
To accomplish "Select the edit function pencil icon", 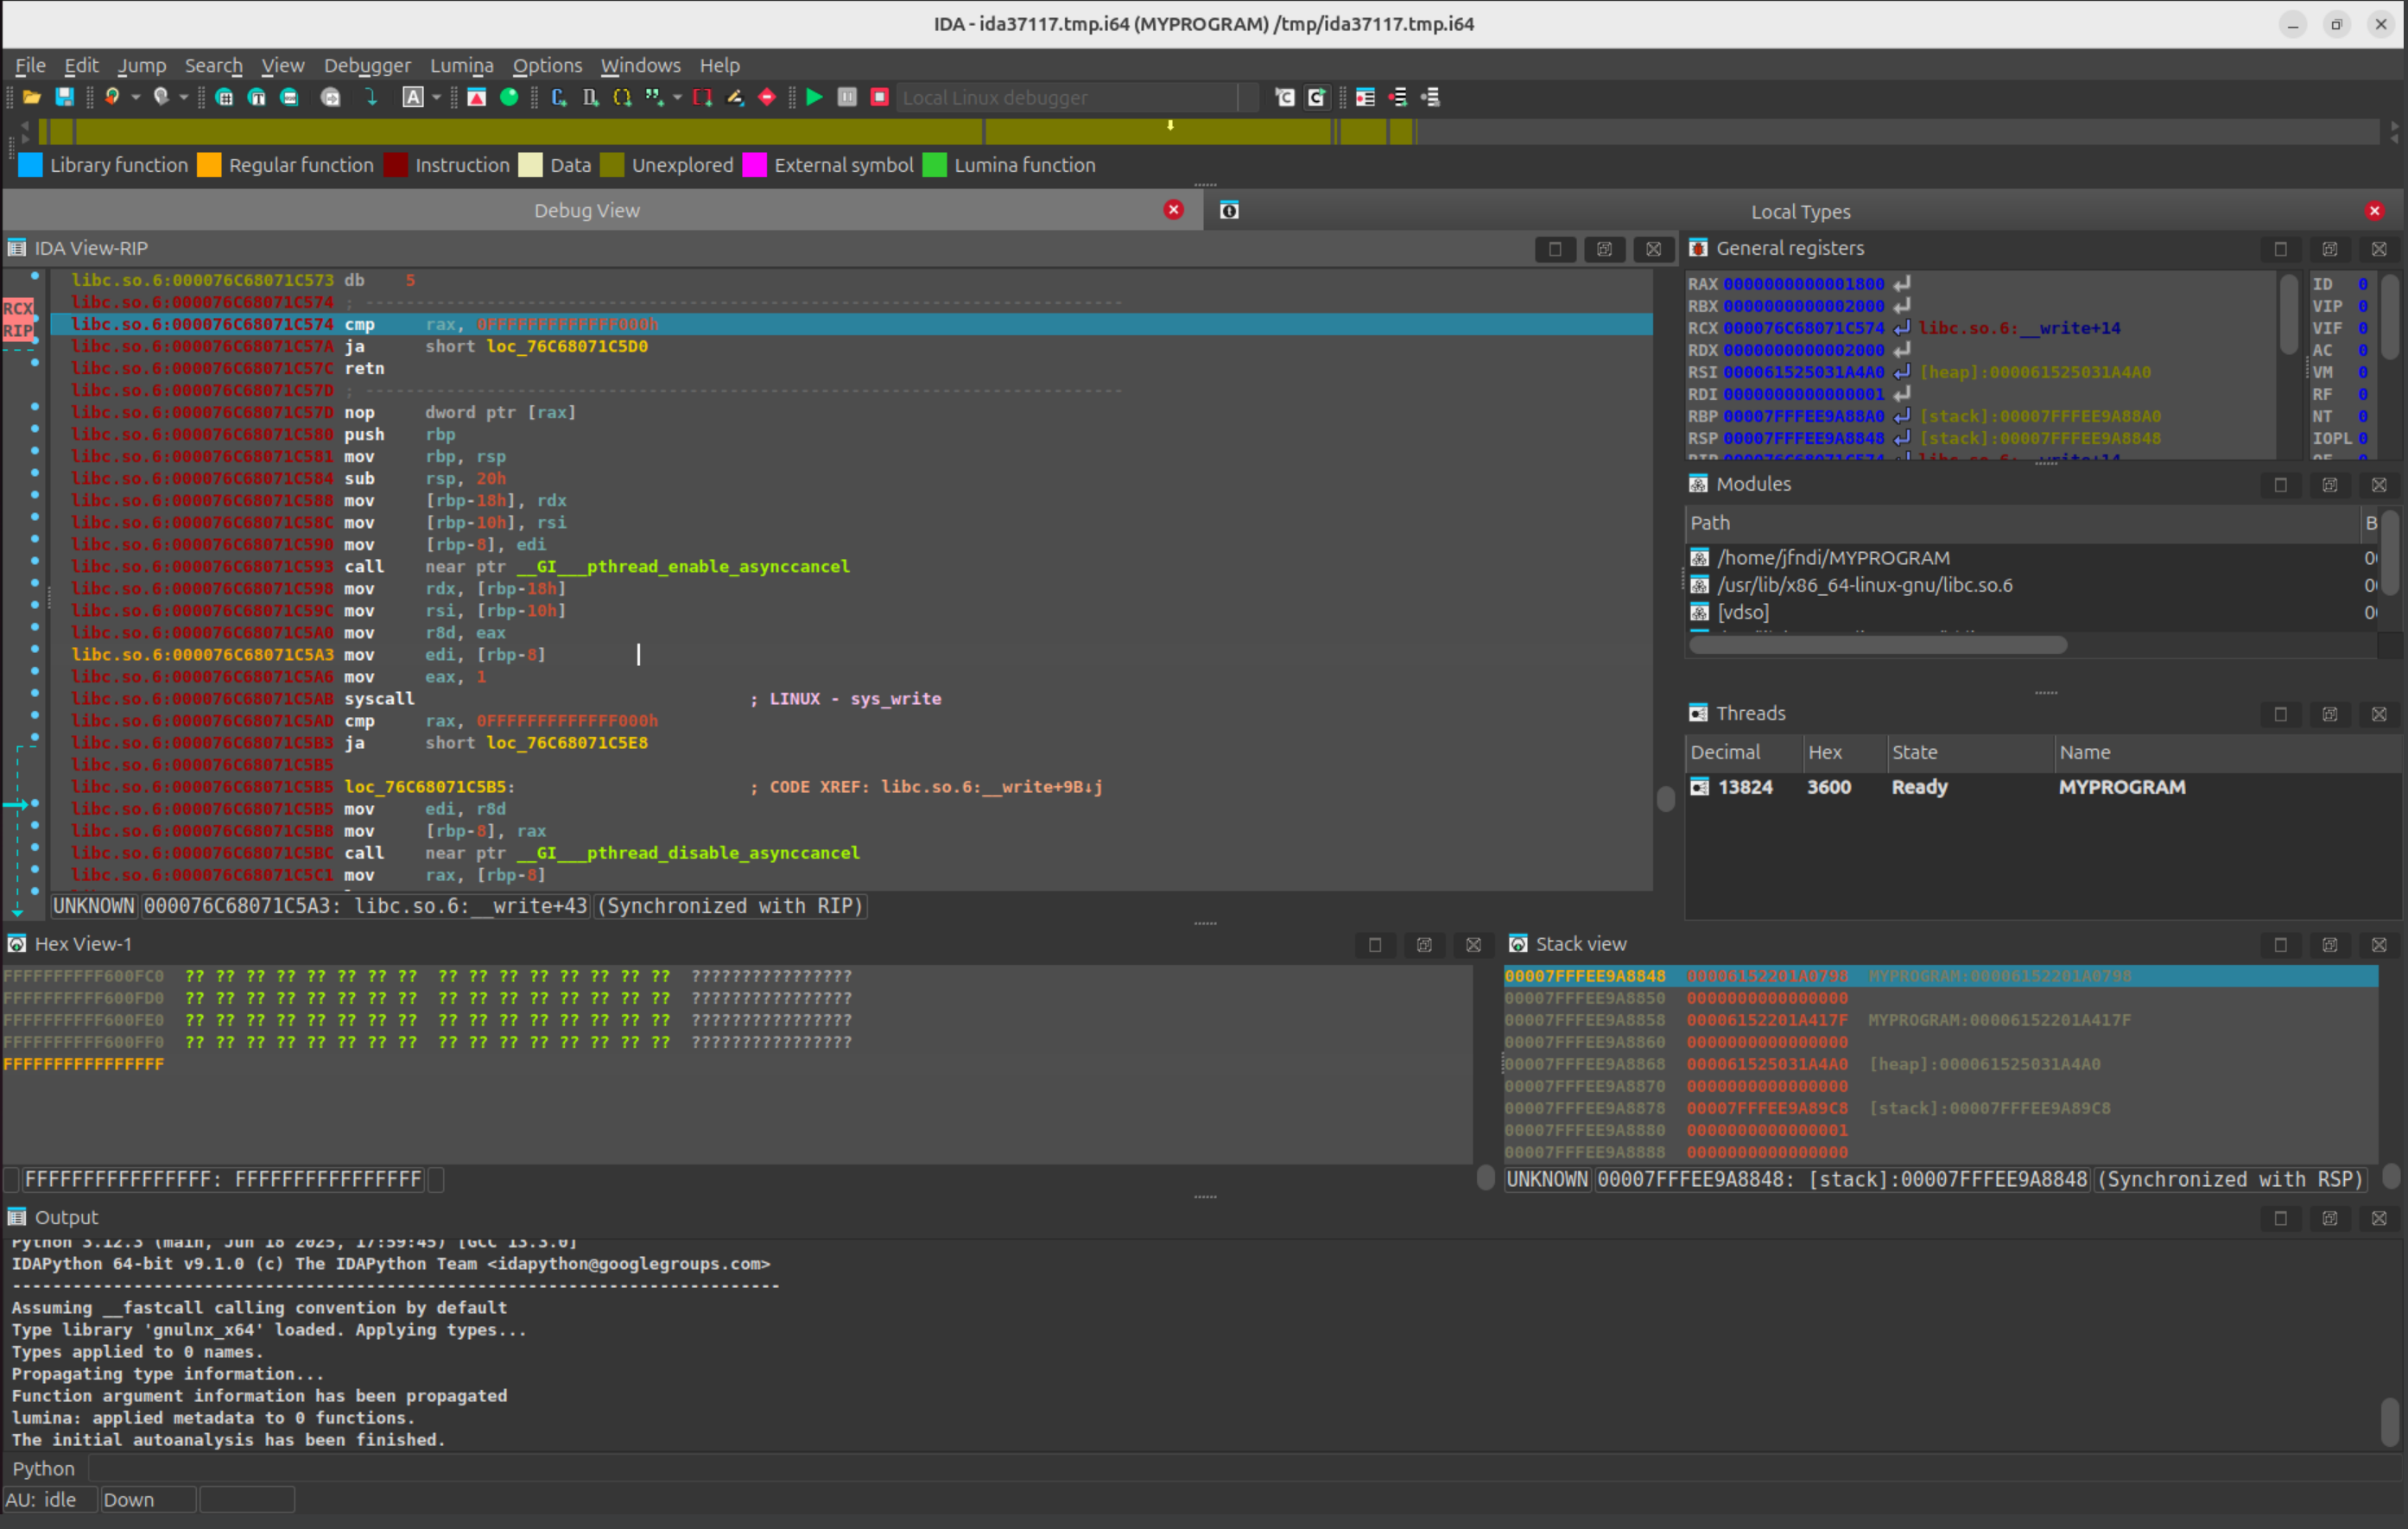I will point(736,97).
